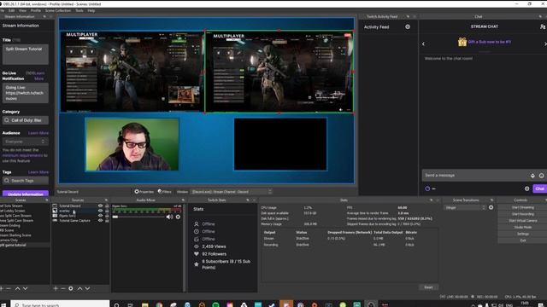Toggle visibility of Tutorial Game Capture source
The image size is (547, 307).
100,220
